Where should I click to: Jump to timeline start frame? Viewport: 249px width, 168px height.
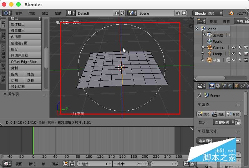pyautogui.click(x=186, y=164)
